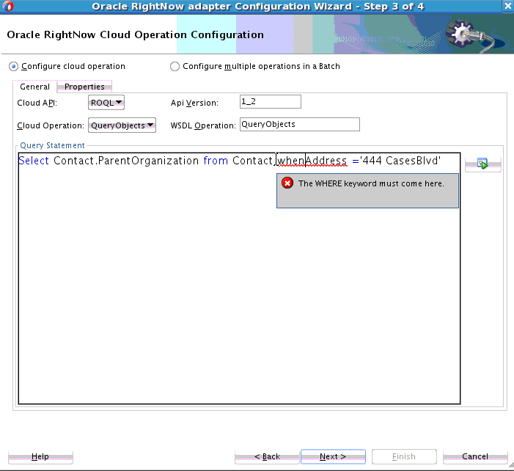The width and height of the screenshot is (514, 471).
Task: Switch to the General tab
Action: tap(34, 87)
